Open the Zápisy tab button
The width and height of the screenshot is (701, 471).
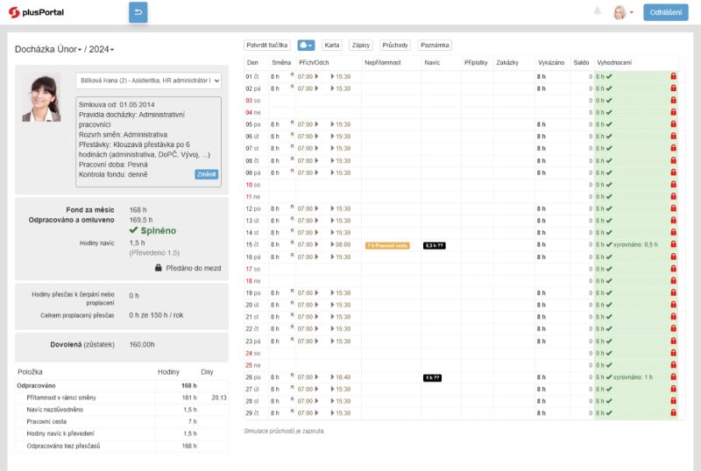coord(361,46)
